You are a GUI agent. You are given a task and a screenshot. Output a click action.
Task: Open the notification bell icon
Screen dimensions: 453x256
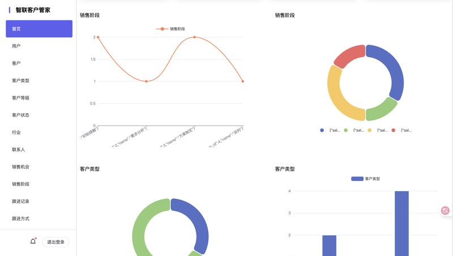(x=33, y=241)
